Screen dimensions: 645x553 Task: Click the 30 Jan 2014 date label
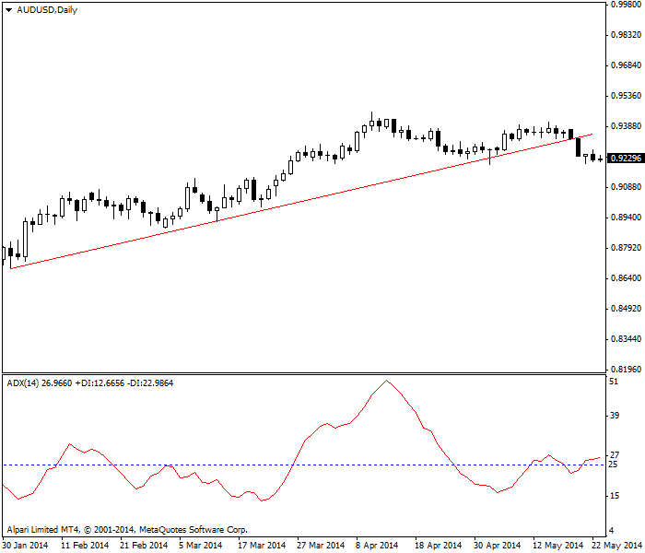pos(26,545)
